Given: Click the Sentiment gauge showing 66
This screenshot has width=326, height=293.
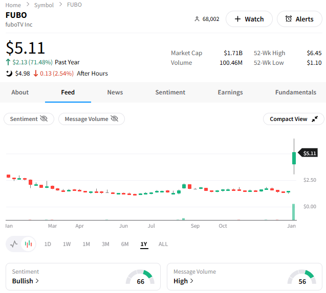Looking at the screenshot, I should point(140,277).
